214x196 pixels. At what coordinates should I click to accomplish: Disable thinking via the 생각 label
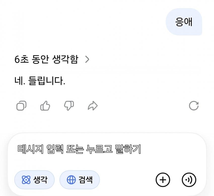40,180
